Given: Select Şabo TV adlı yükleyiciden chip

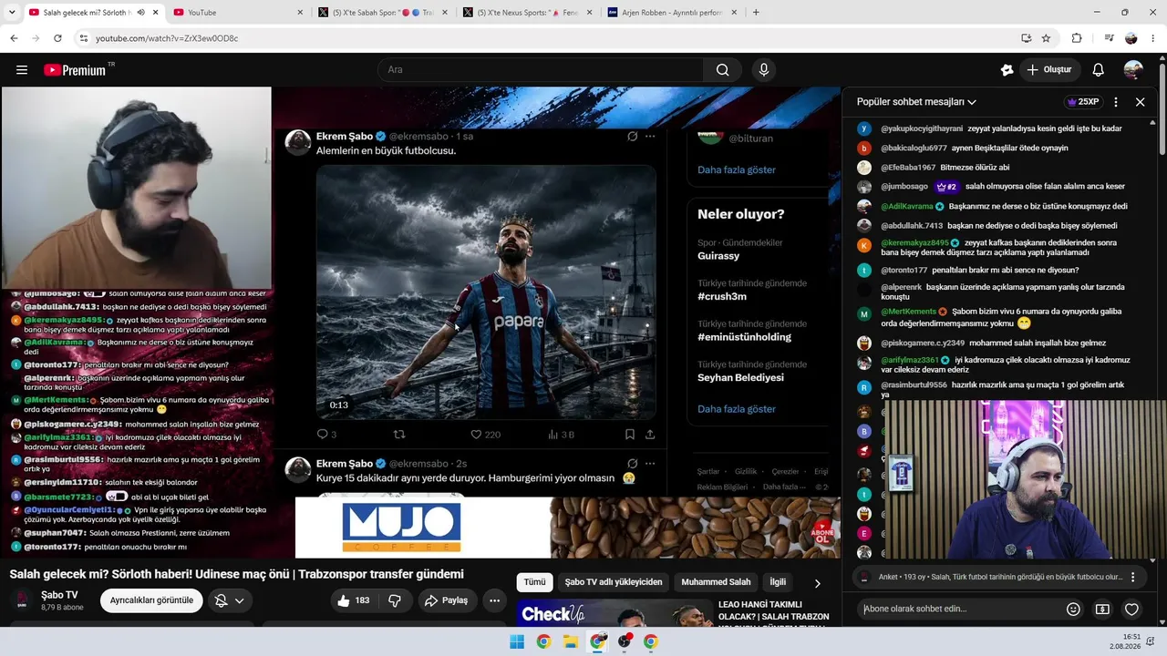Looking at the screenshot, I should [x=614, y=582].
